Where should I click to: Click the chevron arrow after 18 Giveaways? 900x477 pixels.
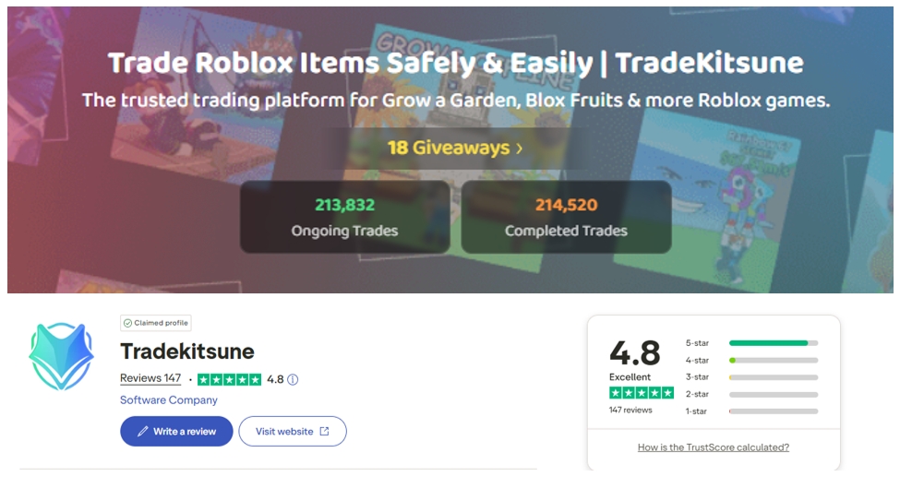(520, 148)
